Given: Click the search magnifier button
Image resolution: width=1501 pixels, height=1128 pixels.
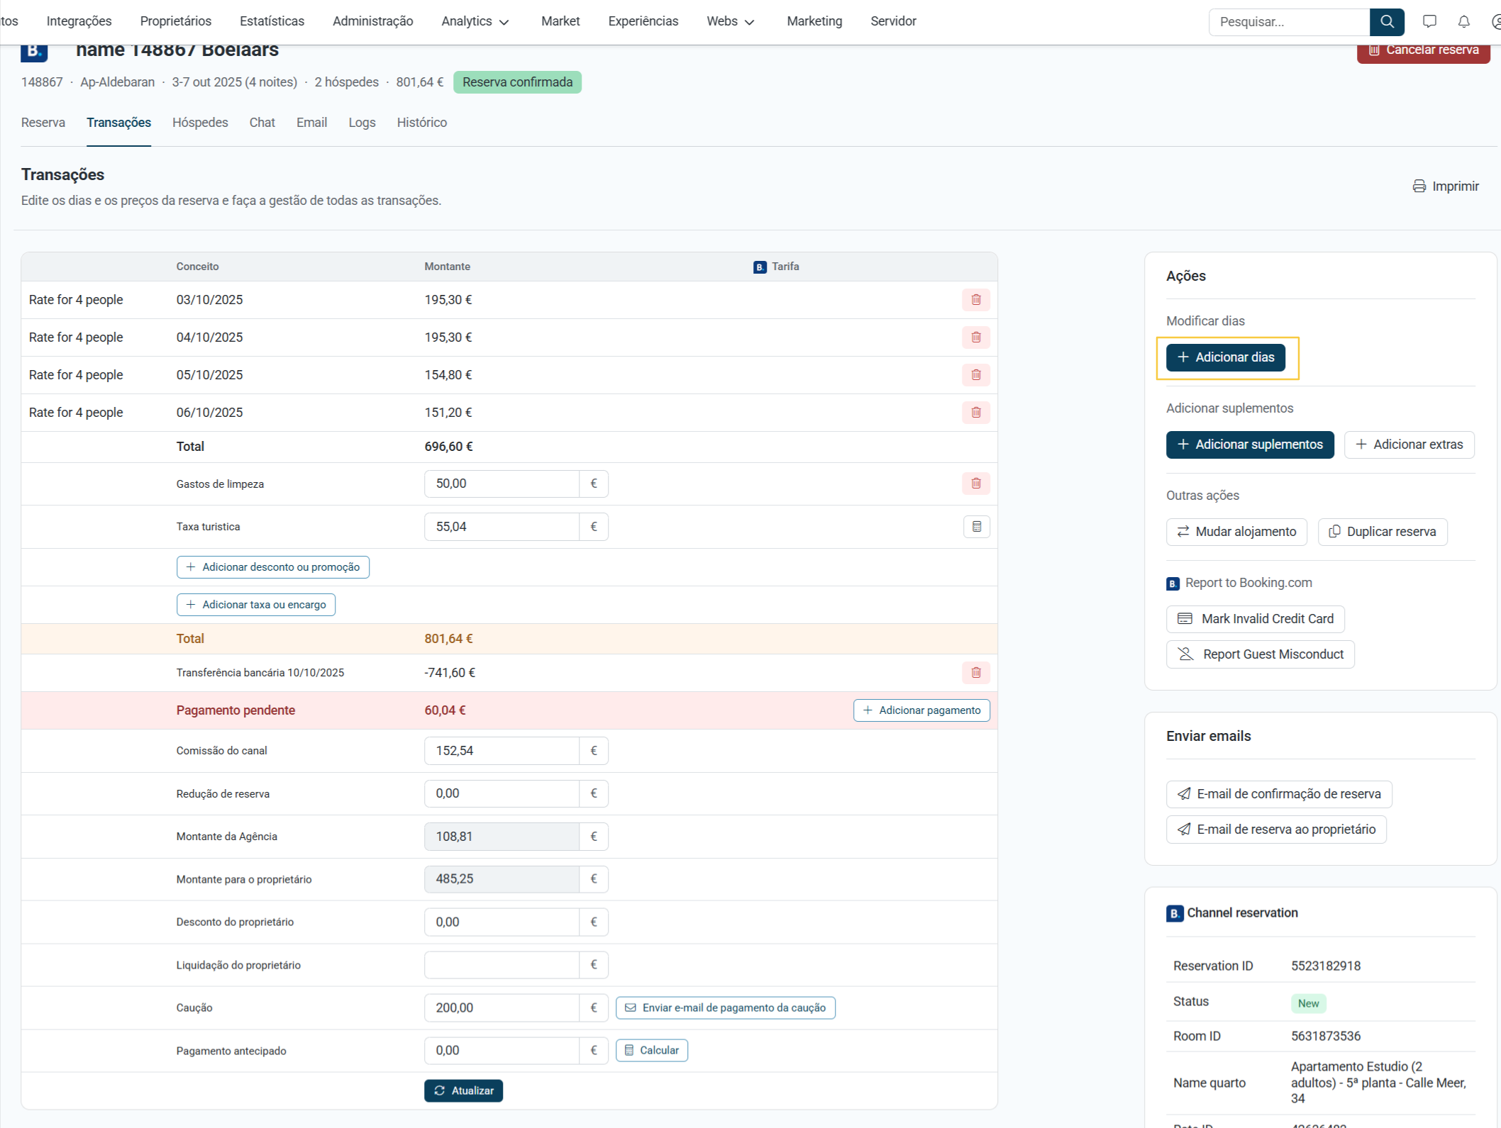Looking at the screenshot, I should coord(1387,22).
